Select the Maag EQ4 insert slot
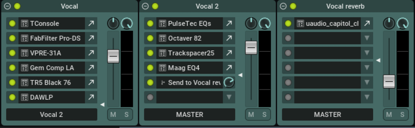The image size is (415, 128). [190, 68]
